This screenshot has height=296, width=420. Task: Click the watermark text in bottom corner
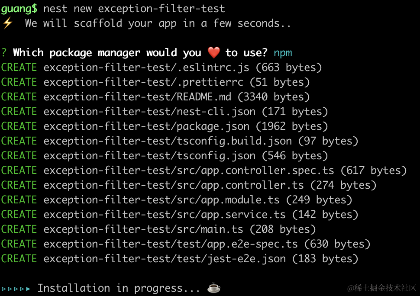click(x=382, y=288)
